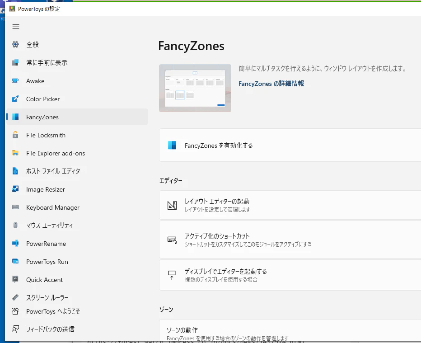Click the File Explorer add-ons folder icon
The width and height of the screenshot is (421, 343).
tap(15, 153)
